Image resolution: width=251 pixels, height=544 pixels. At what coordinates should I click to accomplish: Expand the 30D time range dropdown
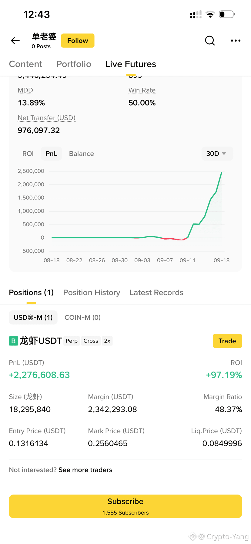pyautogui.click(x=217, y=154)
